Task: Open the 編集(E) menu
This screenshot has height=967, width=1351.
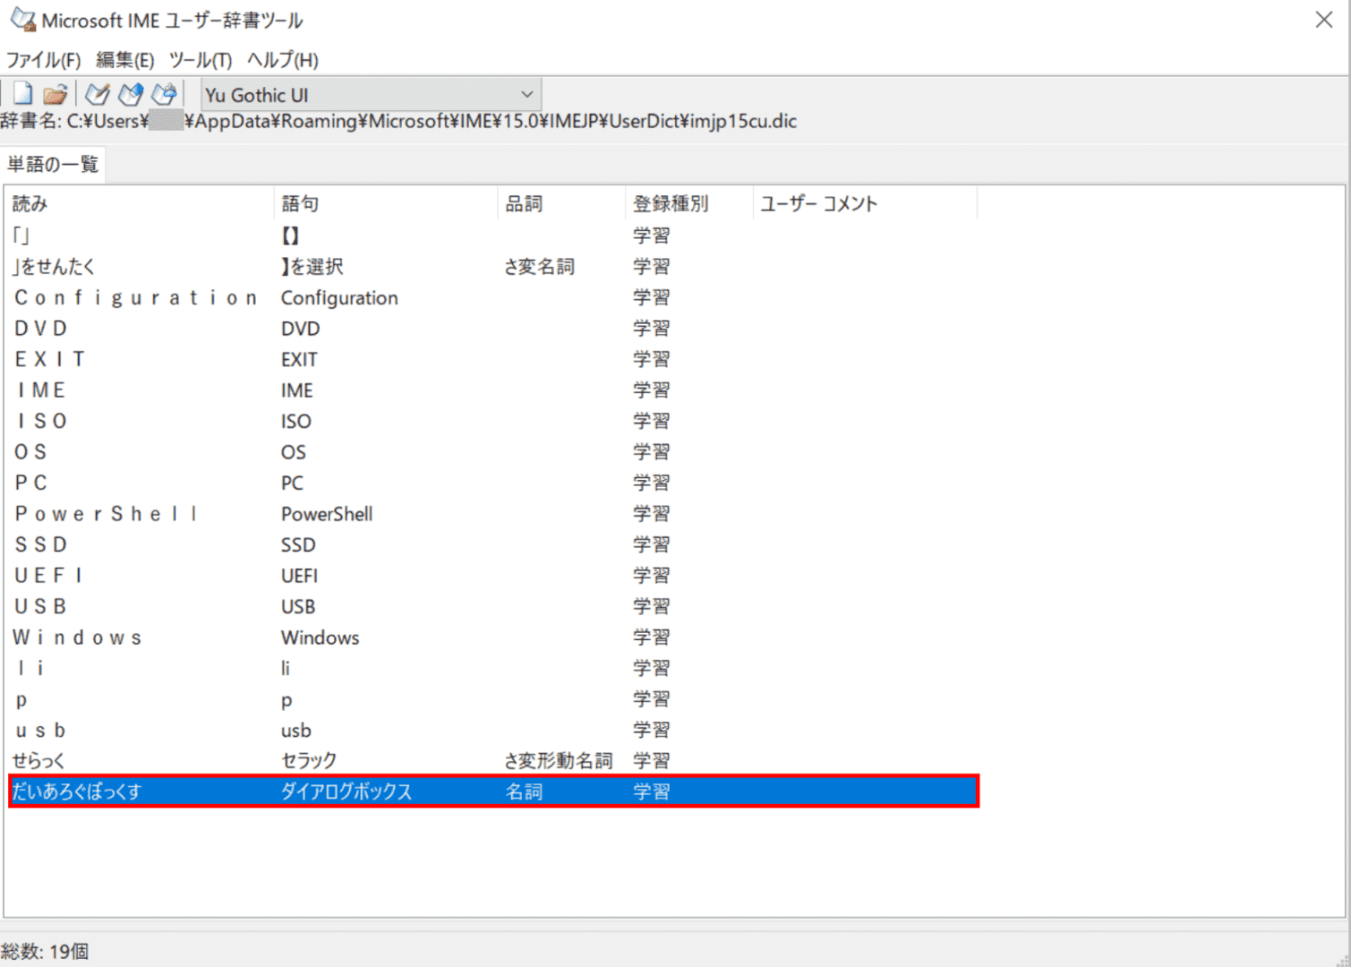Action: tap(124, 60)
